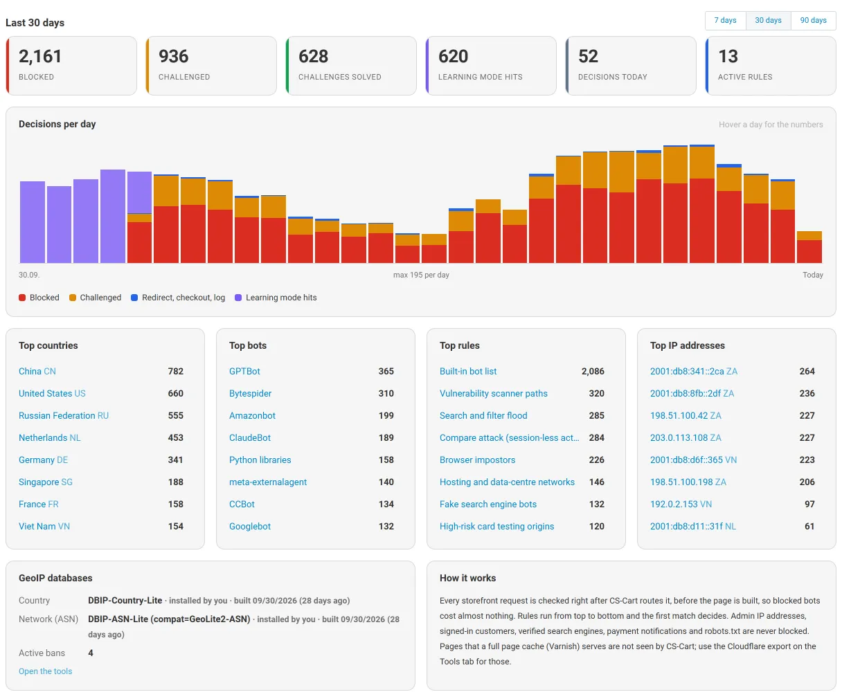Open the Fake search engine bots rule
Screen dimensions: 842x699
point(488,505)
